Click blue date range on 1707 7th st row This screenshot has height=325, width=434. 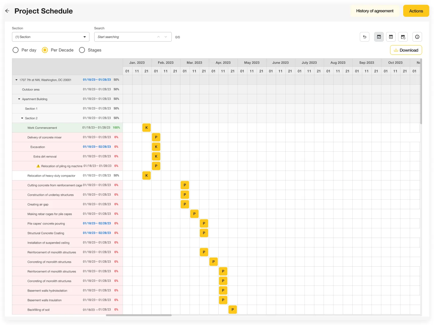tap(97, 80)
